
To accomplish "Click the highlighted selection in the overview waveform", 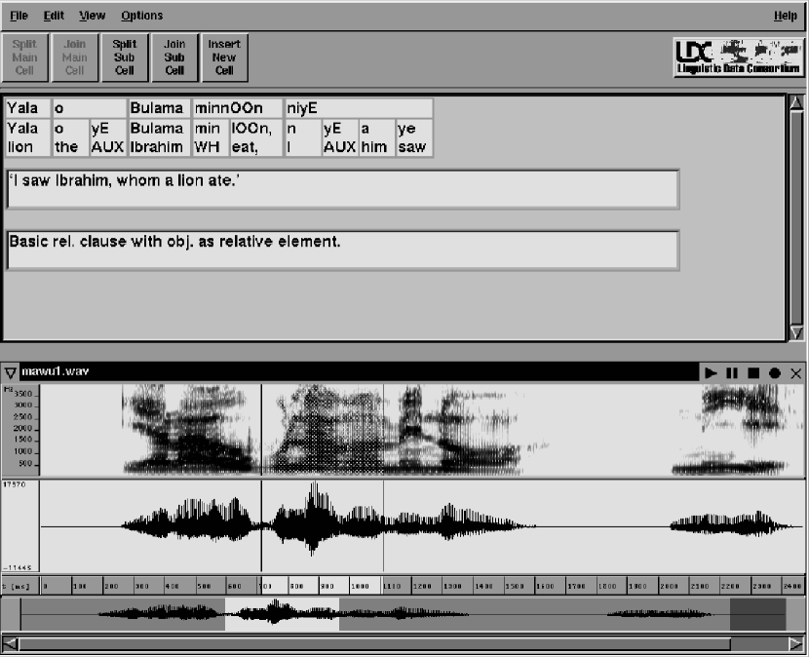I will tap(283, 614).
